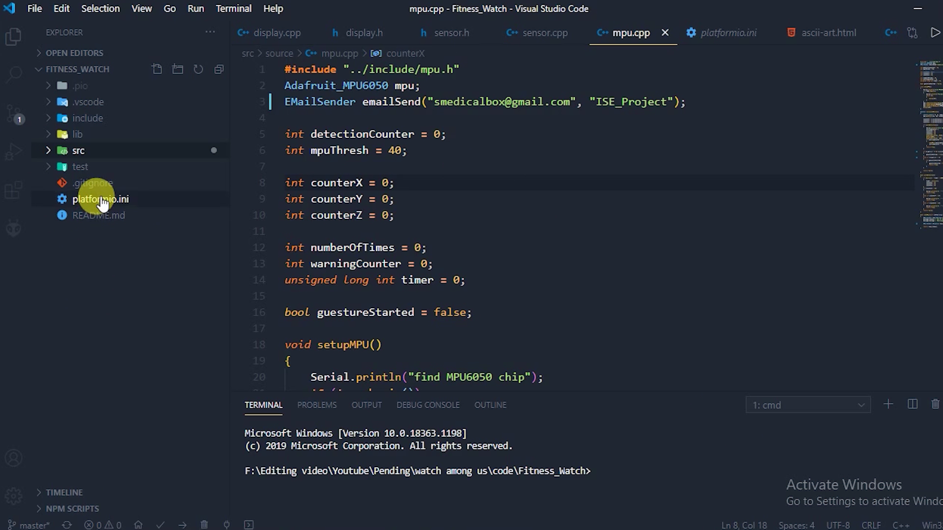Add a new terminal with plus icon
The width and height of the screenshot is (943, 530).
(888, 404)
